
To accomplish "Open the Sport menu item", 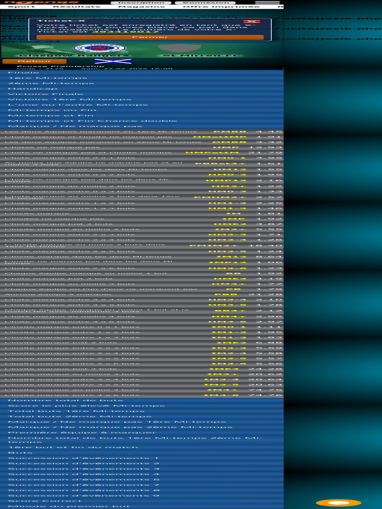I will pyautogui.click(x=21, y=6).
